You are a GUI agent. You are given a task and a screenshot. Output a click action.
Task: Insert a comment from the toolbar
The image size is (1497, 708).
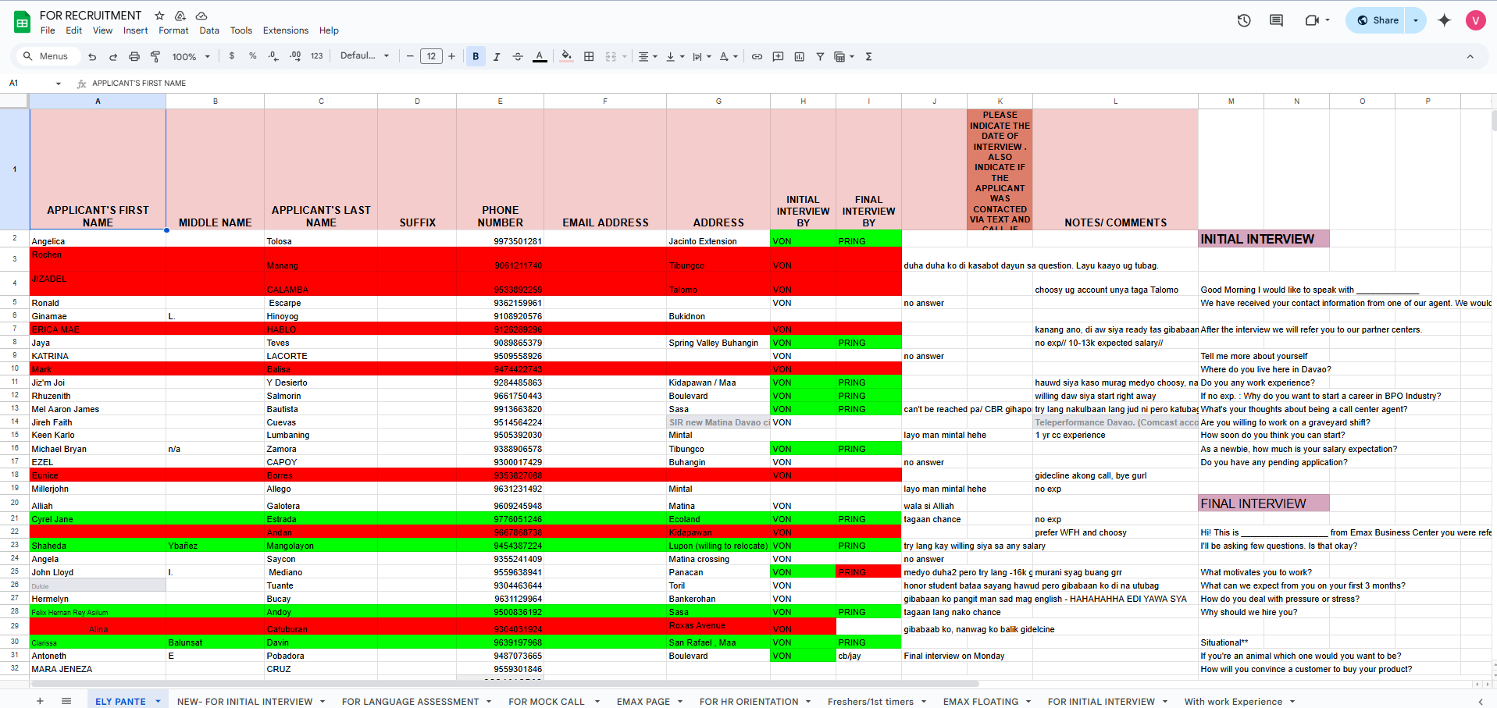point(778,56)
